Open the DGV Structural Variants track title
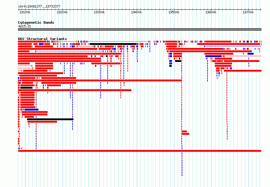 [x=42, y=39]
